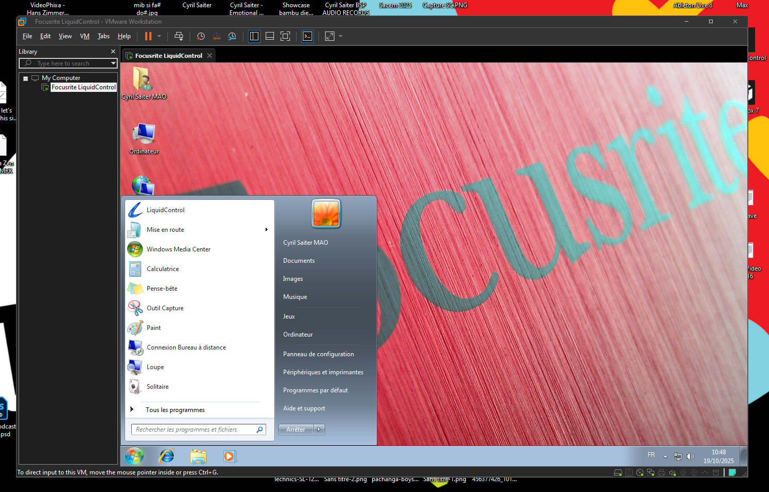This screenshot has height=492, width=769.
Task: Toggle the library sidebar view
Action: pos(254,36)
